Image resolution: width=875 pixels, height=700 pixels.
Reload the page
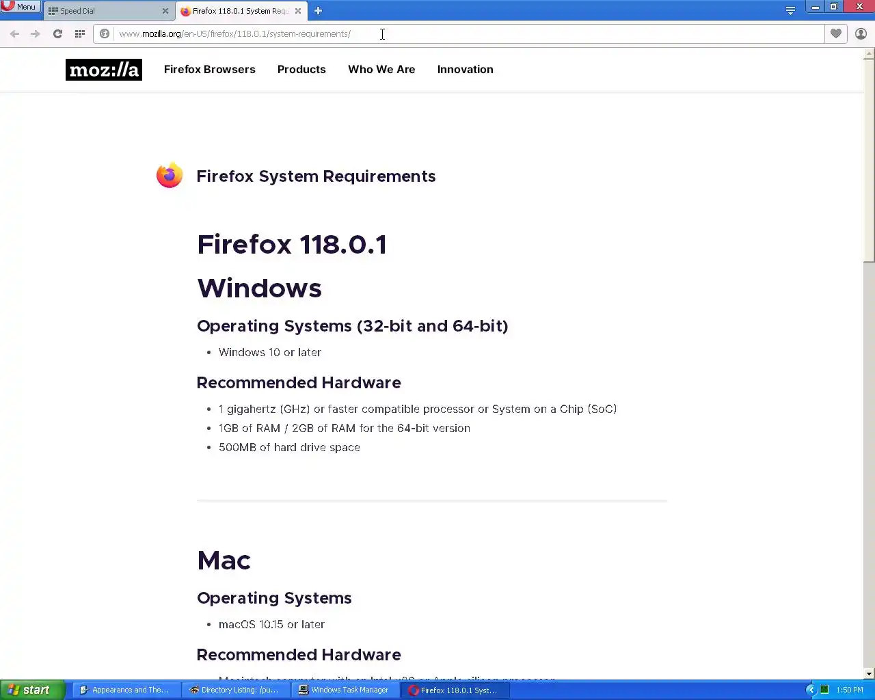point(57,33)
